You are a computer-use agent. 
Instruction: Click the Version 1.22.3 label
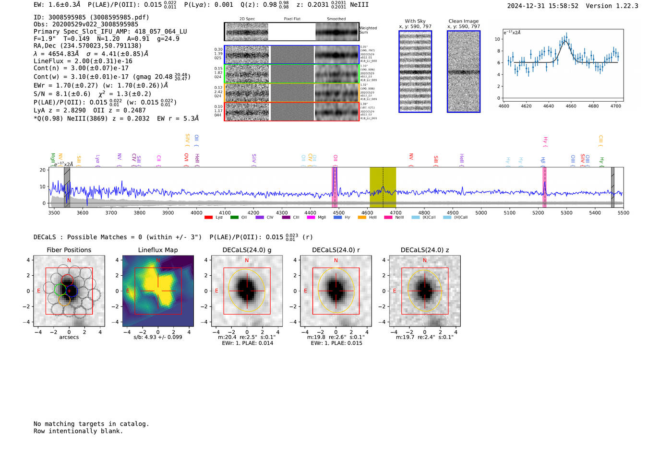pyautogui.click(x=612, y=6)
